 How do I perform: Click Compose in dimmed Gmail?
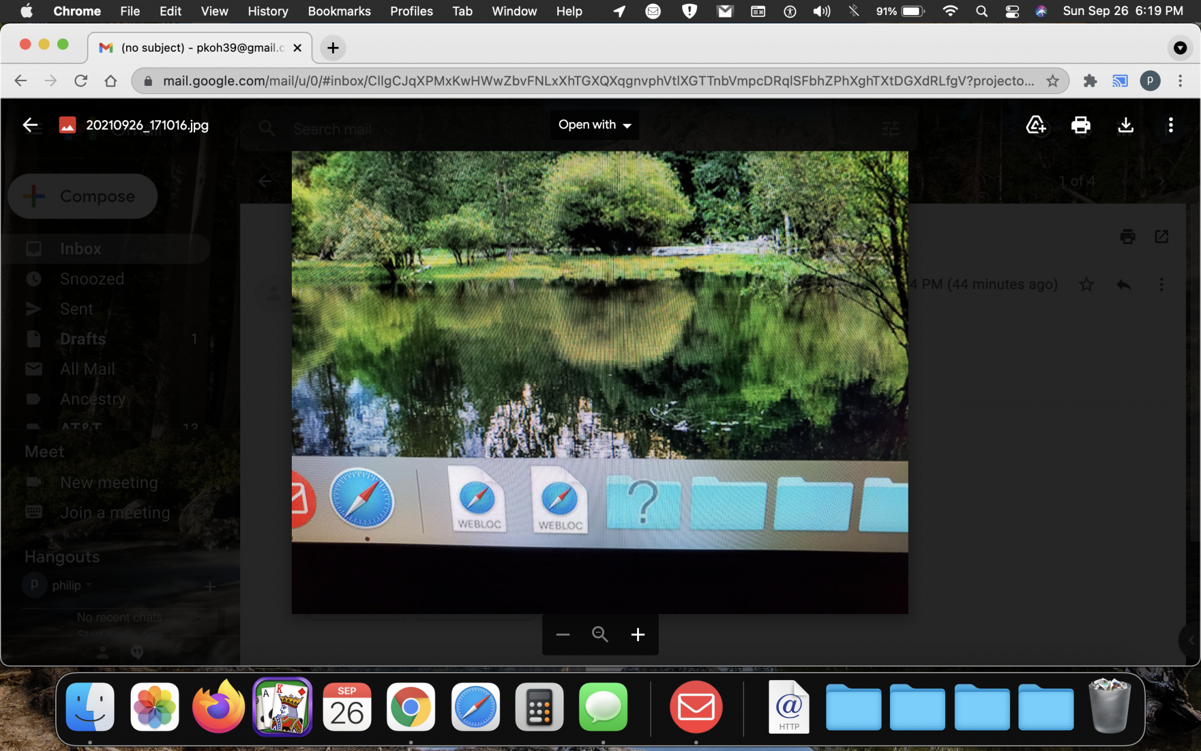tap(83, 196)
